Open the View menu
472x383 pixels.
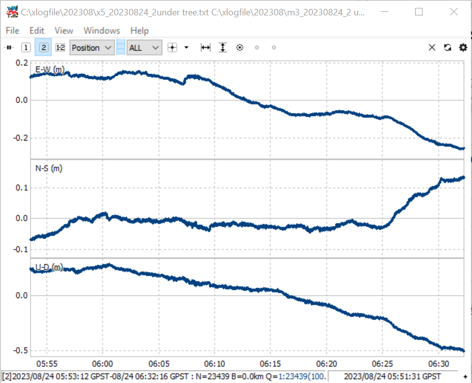tap(64, 30)
